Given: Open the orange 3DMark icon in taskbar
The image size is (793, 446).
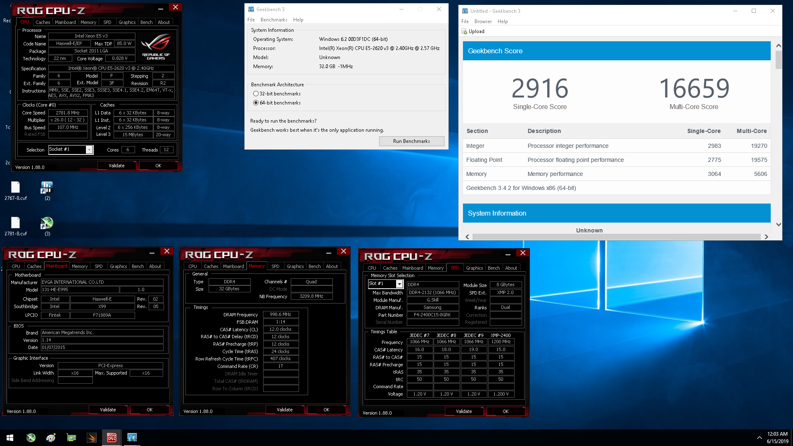Looking at the screenshot, I should point(92,438).
